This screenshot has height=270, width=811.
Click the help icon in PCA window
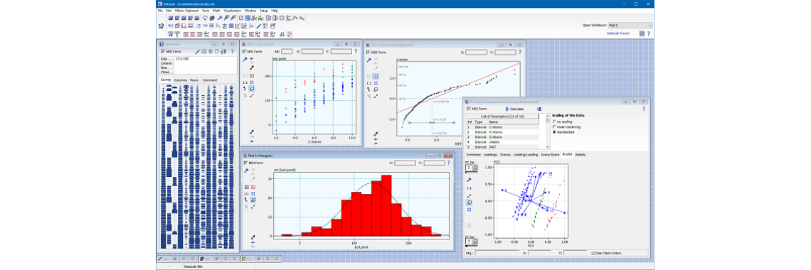644,109
